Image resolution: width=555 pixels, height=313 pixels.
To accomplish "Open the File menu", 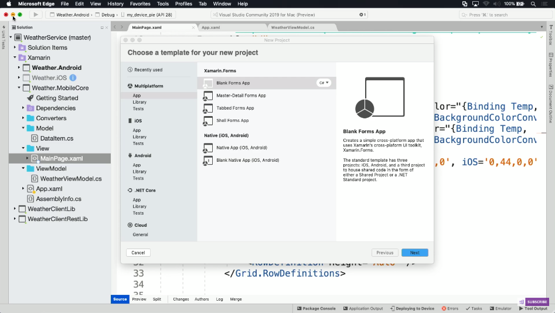I will 65,4.
